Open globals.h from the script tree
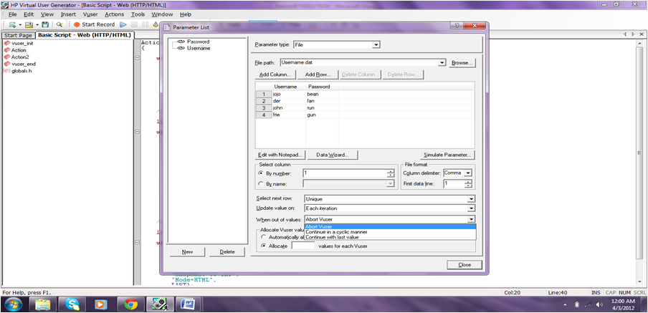The height and width of the screenshot is (313, 648). tap(20, 71)
